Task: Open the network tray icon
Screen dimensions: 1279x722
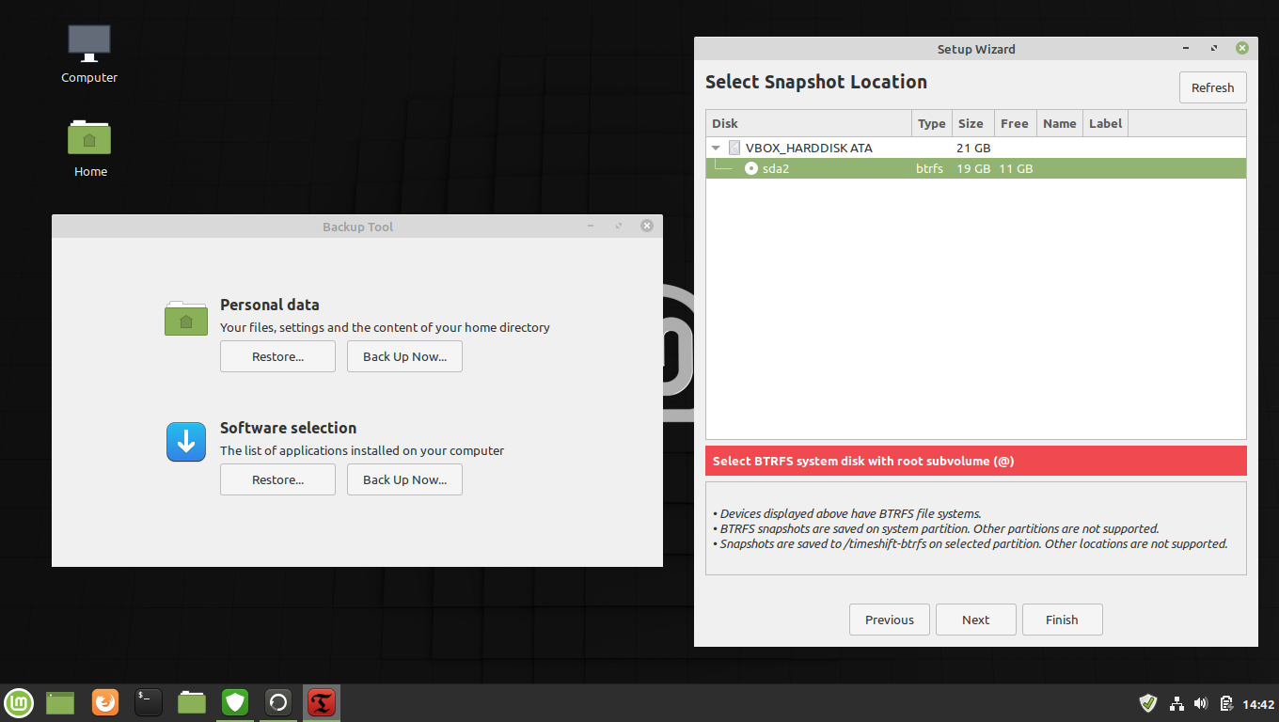Action: tap(1176, 703)
